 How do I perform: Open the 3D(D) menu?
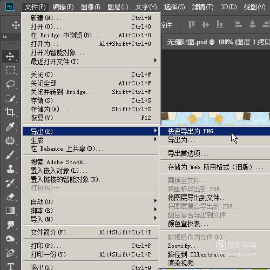229,7
